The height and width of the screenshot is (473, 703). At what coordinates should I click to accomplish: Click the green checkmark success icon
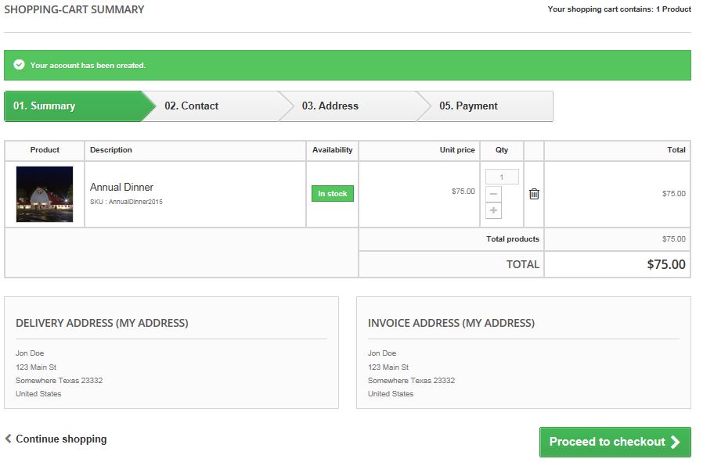pos(19,65)
